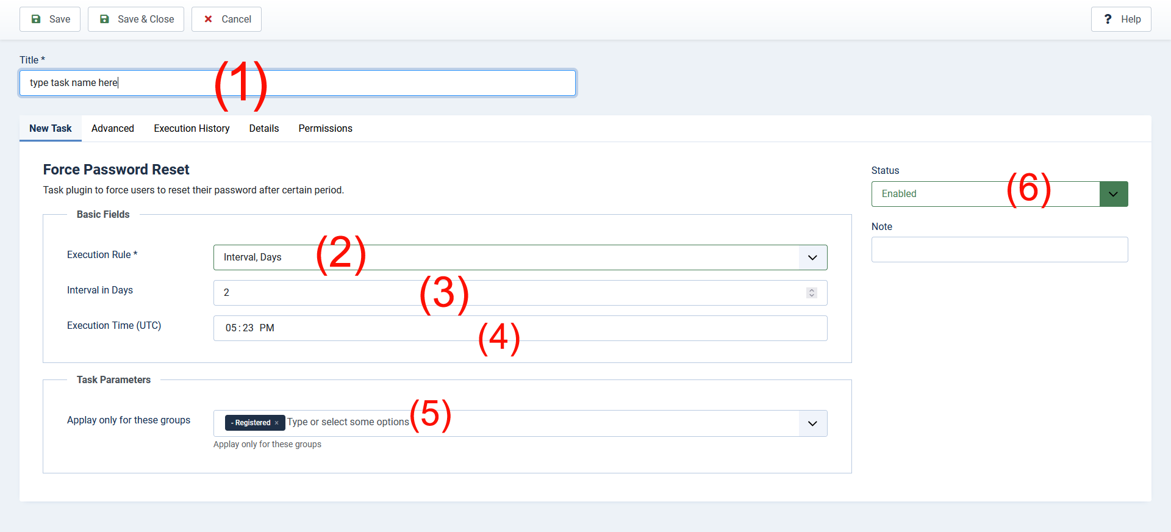Select the New Task tab
The image size is (1171, 532).
[51, 129]
